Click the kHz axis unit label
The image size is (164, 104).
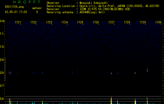coord(2,21)
